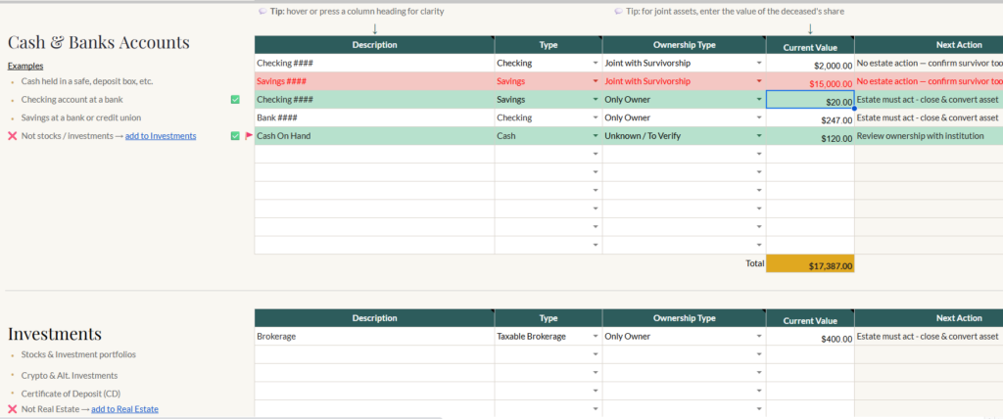Click the speech bubble icon before 'Tip: hover or press'

click(263, 11)
